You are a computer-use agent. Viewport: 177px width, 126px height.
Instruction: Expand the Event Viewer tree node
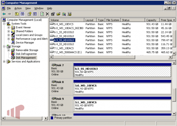point(9,27)
